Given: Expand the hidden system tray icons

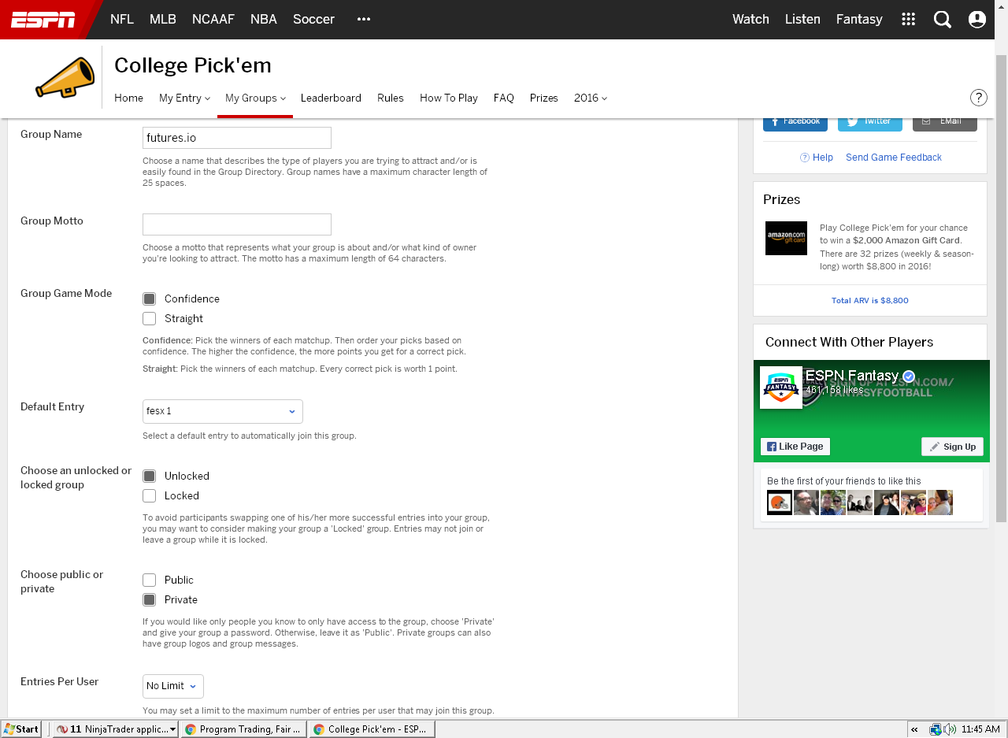Looking at the screenshot, I should pyautogui.click(x=914, y=729).
